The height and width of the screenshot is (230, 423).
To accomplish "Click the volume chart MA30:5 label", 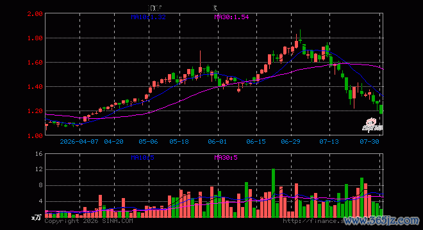I will tap(226, 157).
